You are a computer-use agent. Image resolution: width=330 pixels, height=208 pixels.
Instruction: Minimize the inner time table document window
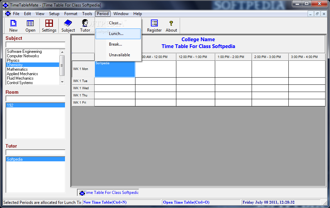click(310, 14)
